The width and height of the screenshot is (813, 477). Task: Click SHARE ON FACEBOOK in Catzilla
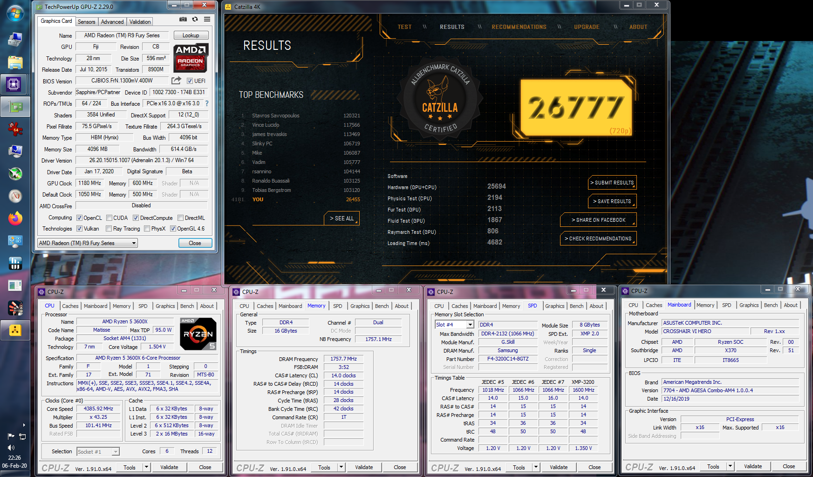point(599,220)
